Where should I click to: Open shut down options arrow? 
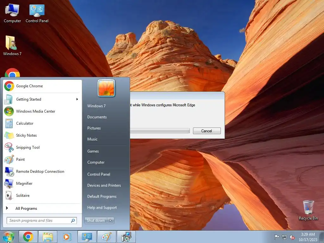click(110, 221)
